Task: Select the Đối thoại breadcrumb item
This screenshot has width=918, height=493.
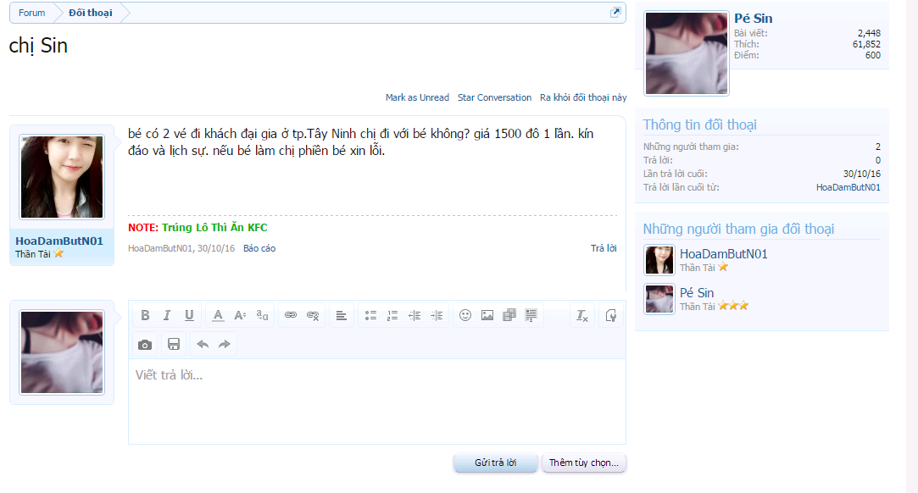Action: pos(90,13)
